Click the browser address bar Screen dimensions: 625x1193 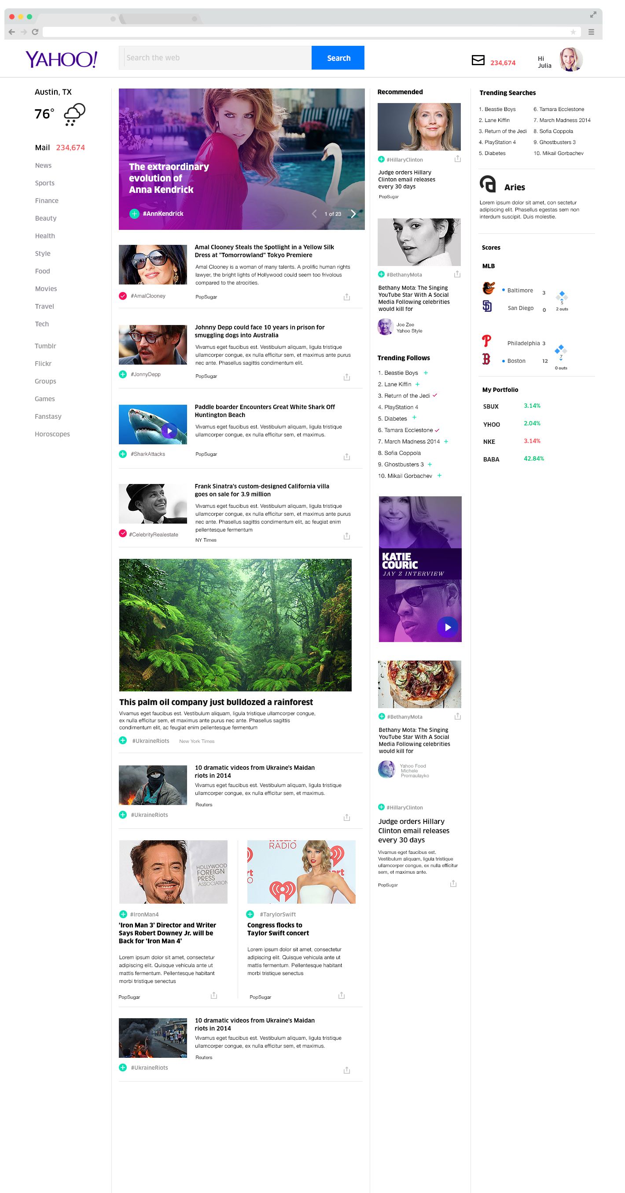pos(312,32)
